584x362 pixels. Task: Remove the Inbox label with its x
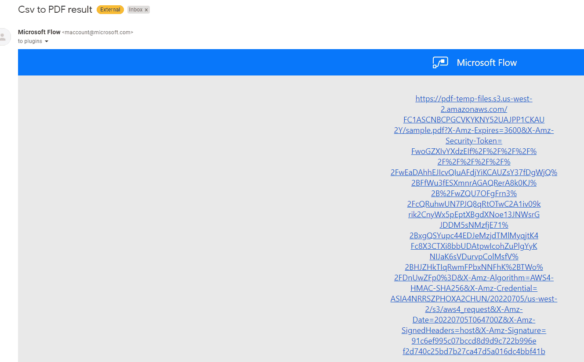click(146, 9)
